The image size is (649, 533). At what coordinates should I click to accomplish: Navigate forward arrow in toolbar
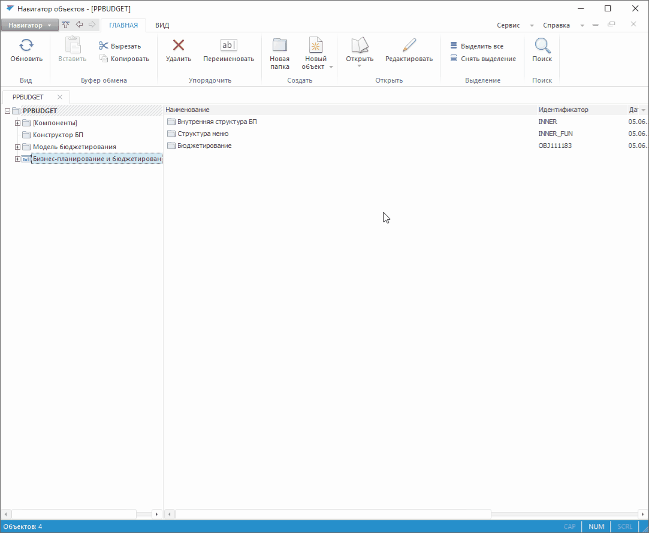92,25
